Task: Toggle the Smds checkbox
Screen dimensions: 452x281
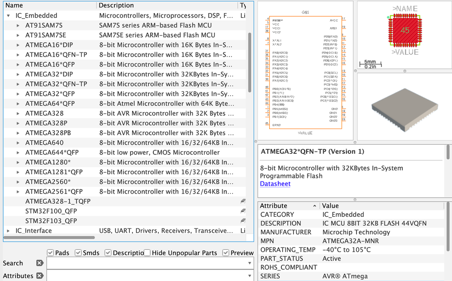Action: (78, 253)
